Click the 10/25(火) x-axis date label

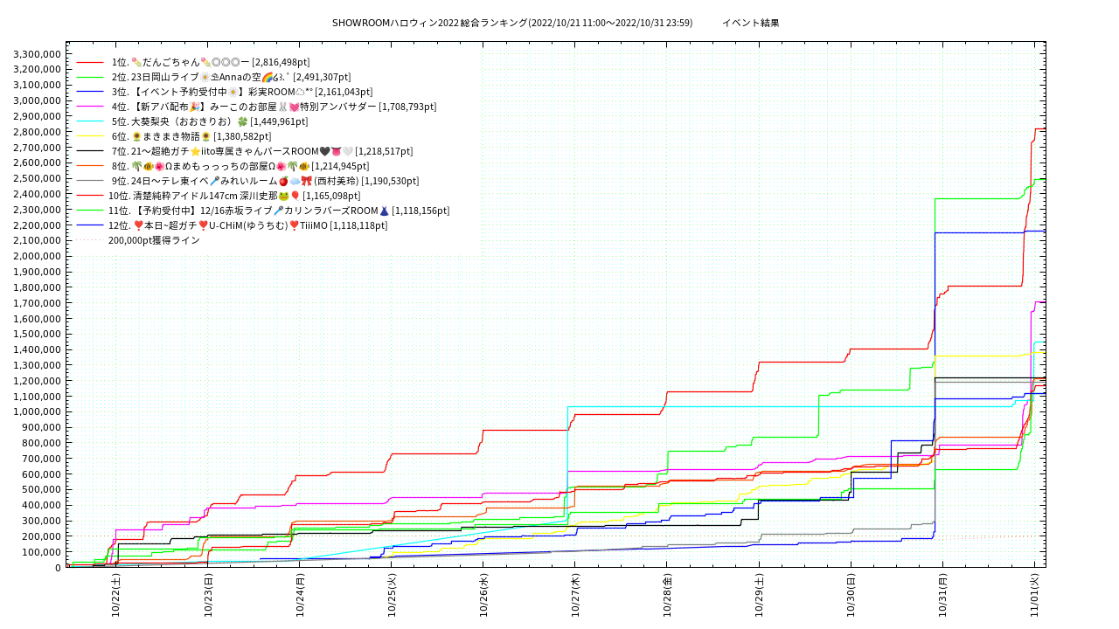(392, 595)
